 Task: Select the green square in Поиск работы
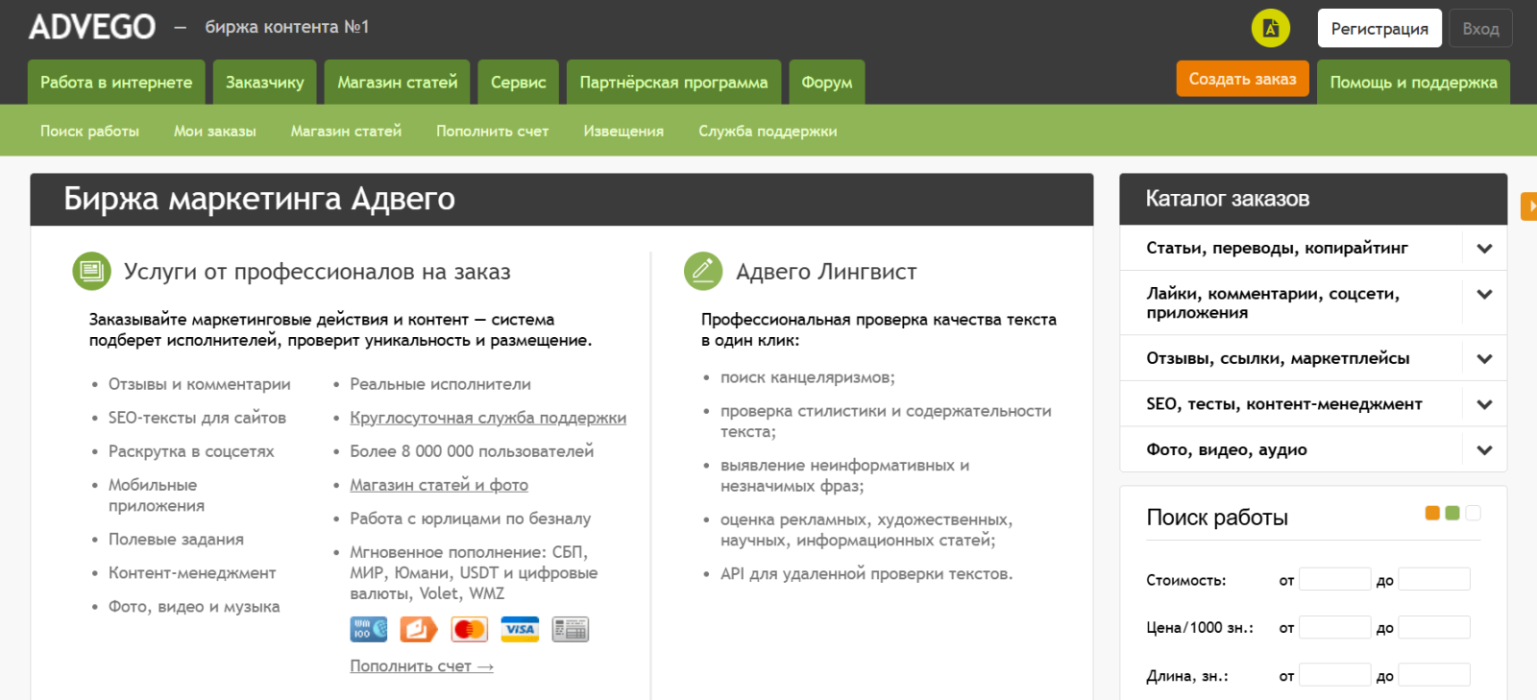tap(1452, 513)
